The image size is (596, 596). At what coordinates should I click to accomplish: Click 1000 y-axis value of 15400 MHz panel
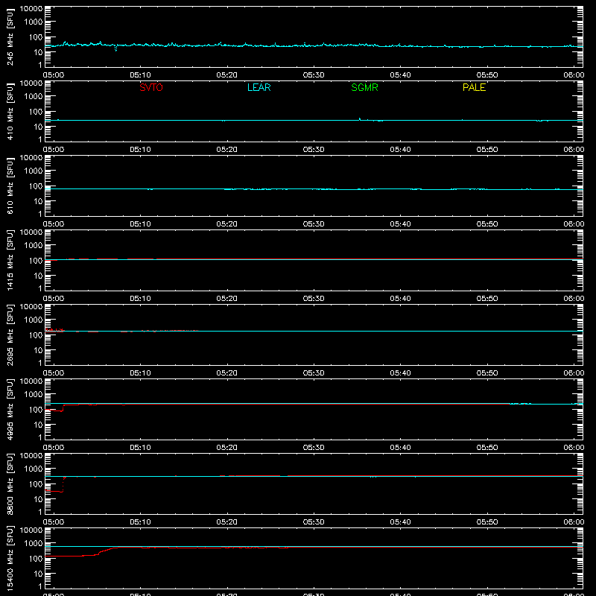pos(34,544)
